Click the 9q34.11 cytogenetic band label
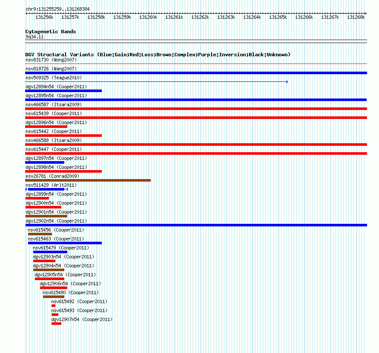379x353 pixels. coord(34,37)
